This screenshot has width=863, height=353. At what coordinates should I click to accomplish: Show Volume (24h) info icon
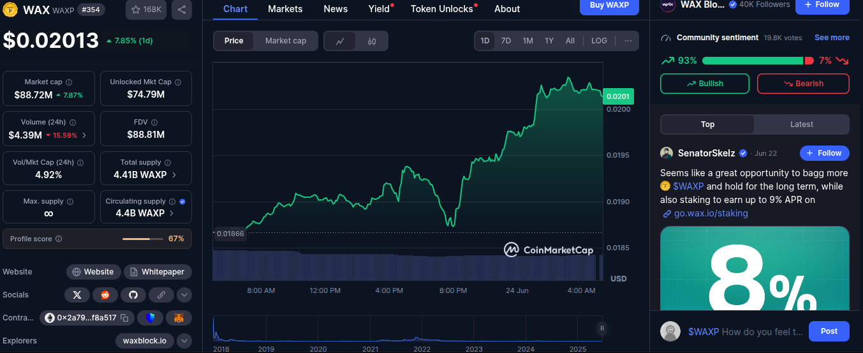pyautogui.click(x=73, y=123)
